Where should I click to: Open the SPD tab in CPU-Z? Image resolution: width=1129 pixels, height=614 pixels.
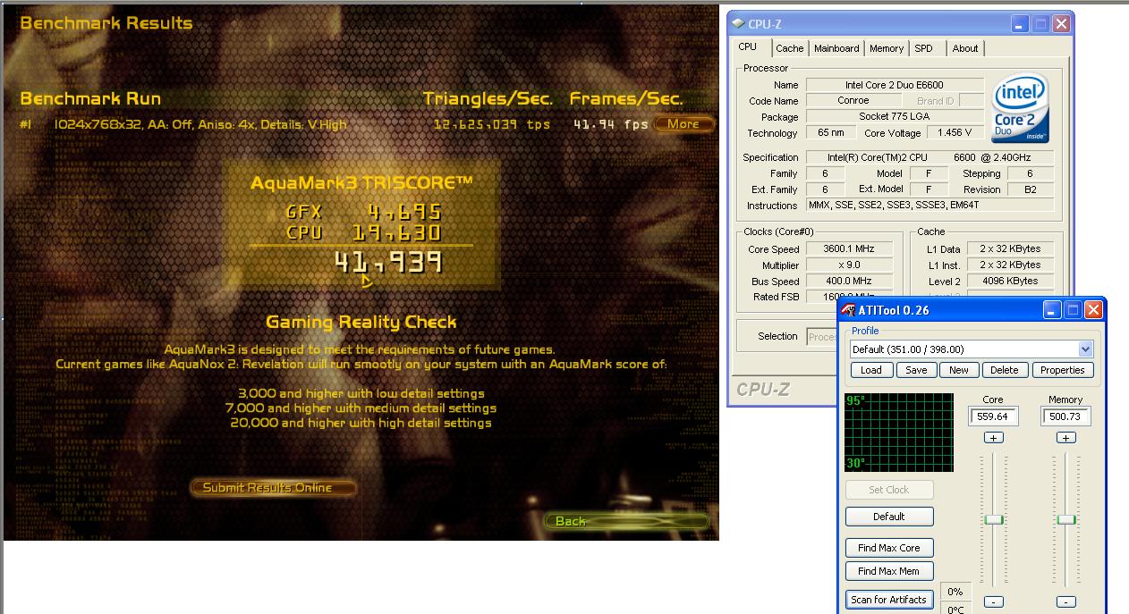(x=923, y=48)
